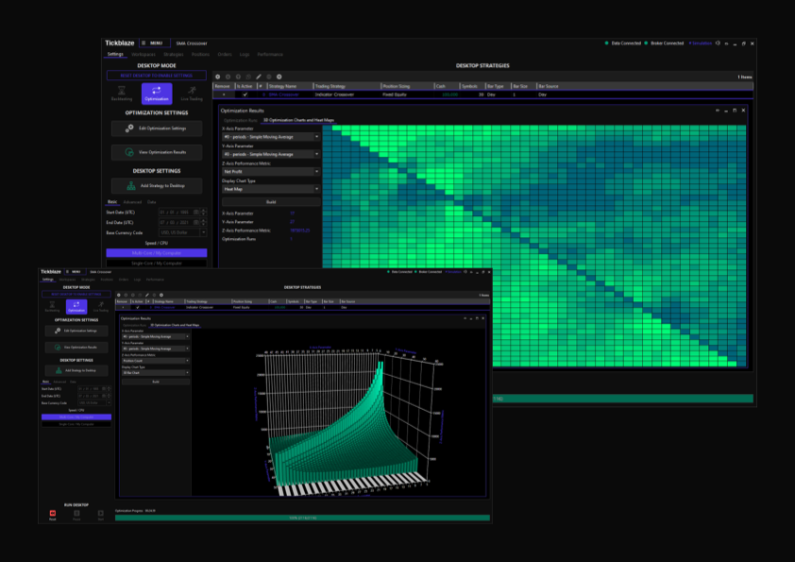Click Edit Optimization Settings button

(156, 128)
